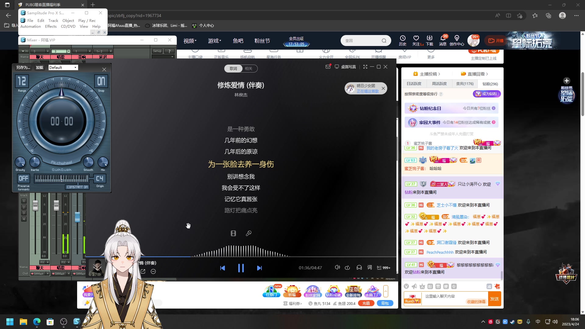
Task: Open the emoji picker in chat toolbar
Action: click(x=406, y=286)
